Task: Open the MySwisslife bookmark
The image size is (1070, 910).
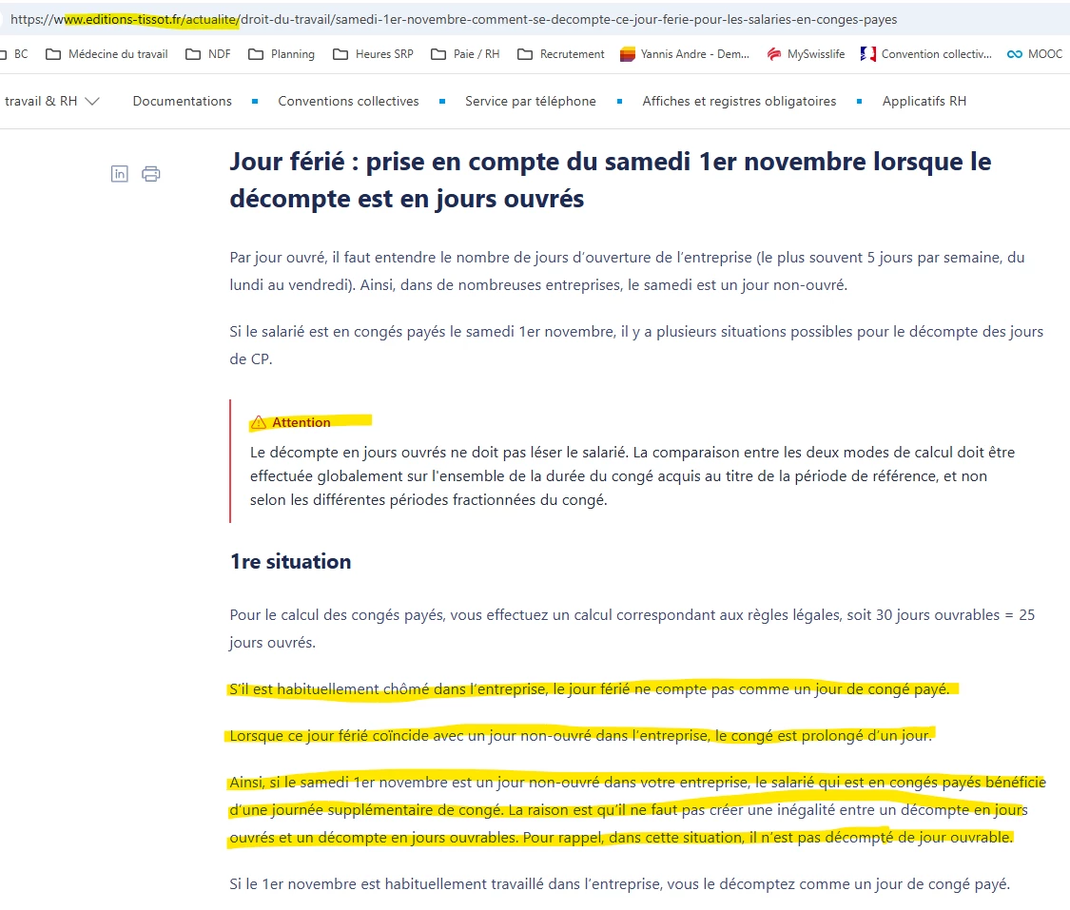Action: coord(806,54)
